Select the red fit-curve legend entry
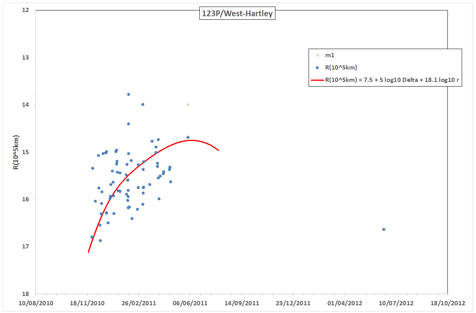 point(385,80)
